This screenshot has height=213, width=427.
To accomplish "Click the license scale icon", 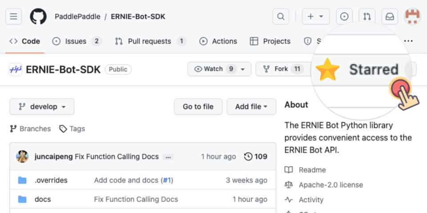I will click(289, 185).
